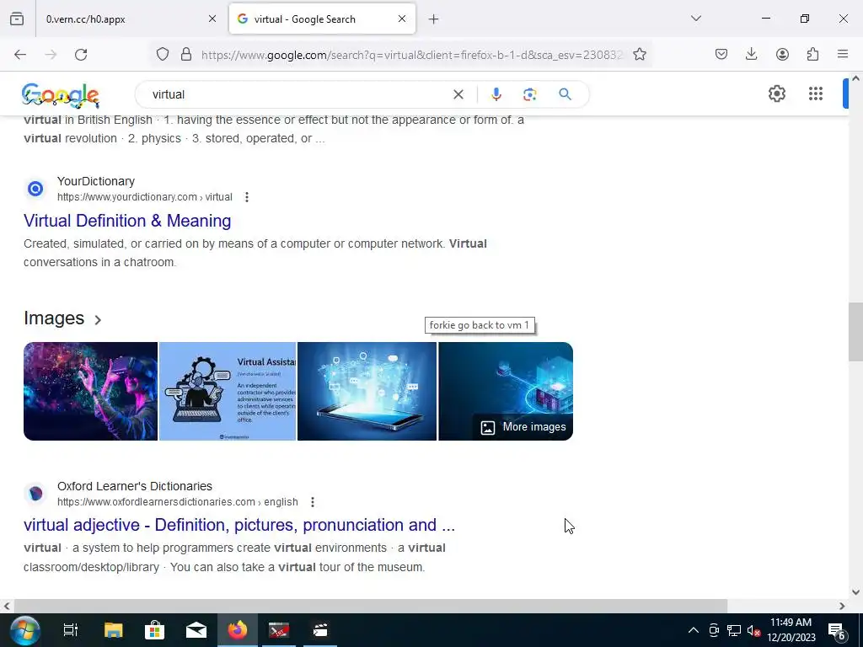Viewport: 863px width, 647px height.
Task: Open Google quick settings gear
Action: (x=776, y=94)
